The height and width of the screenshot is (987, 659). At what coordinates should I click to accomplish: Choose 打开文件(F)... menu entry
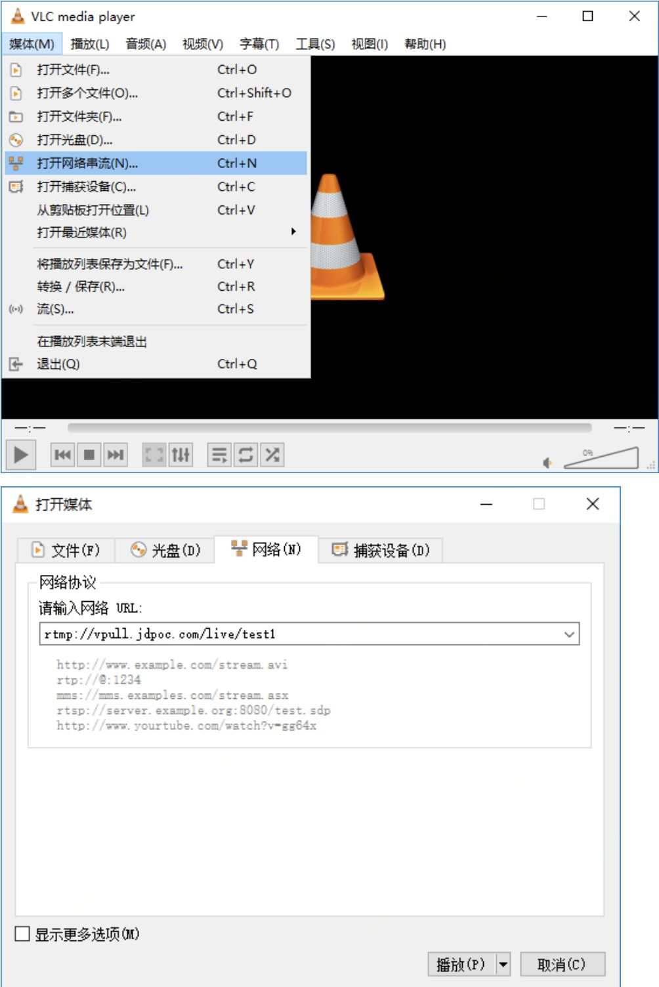click(156, 70)
